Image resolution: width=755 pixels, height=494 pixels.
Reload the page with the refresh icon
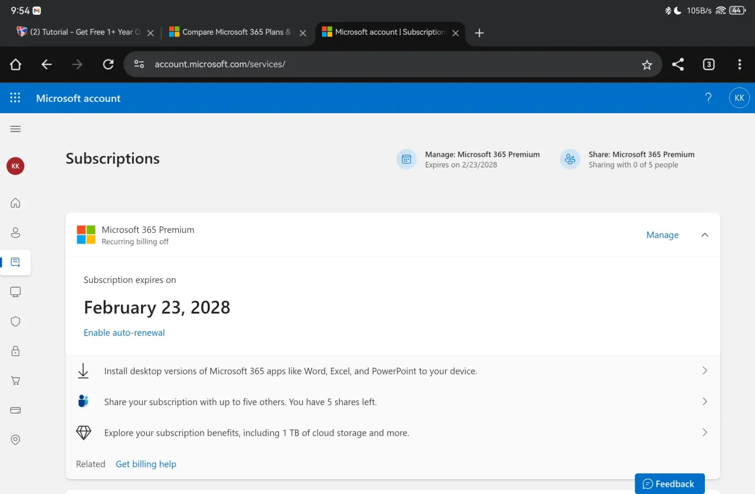click(108, 64)
